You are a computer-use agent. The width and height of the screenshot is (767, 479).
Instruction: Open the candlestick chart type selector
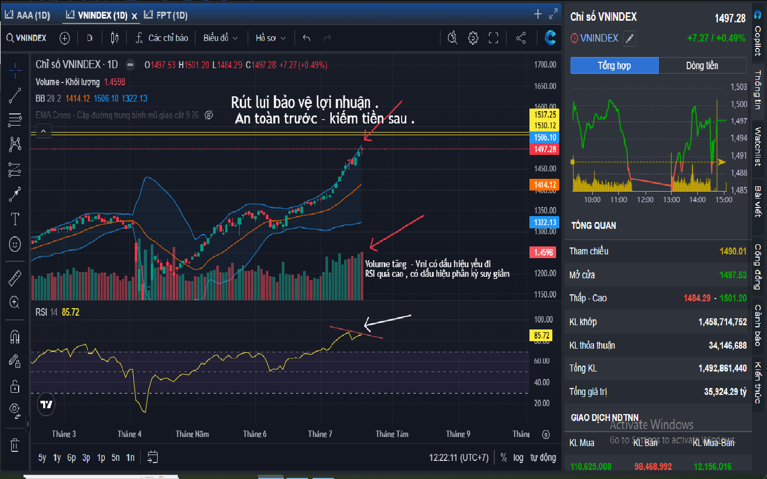point(115,38)
